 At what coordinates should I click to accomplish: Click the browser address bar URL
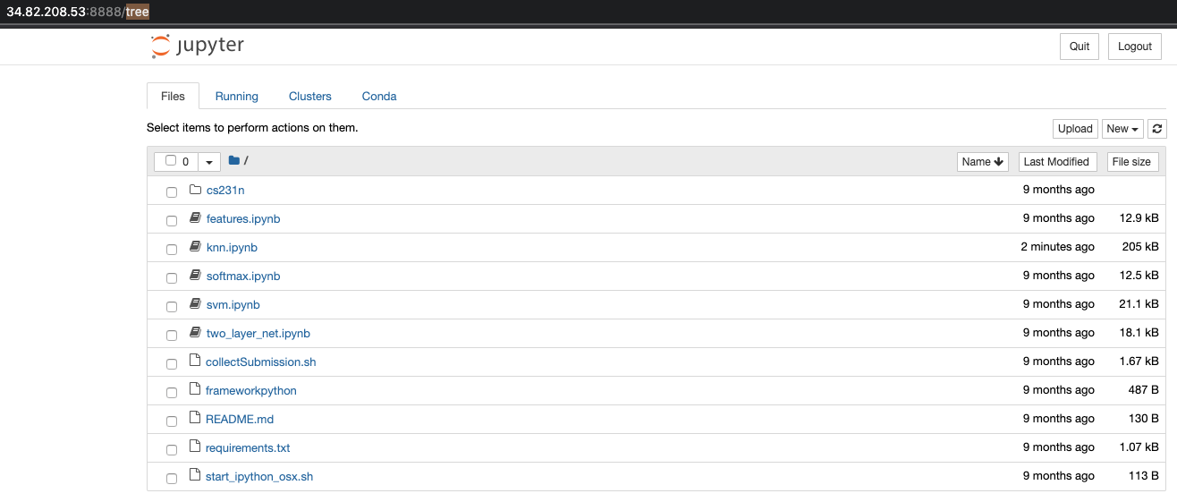pyautogui.click(x=78, y=12)
